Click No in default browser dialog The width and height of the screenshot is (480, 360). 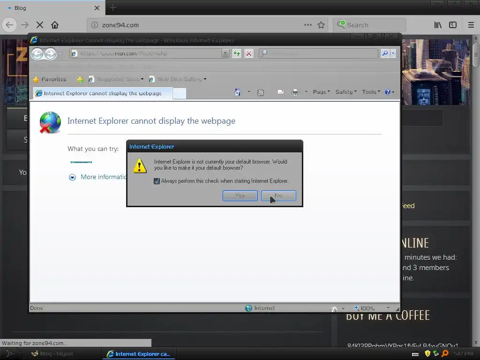click(x=278, y=195)
